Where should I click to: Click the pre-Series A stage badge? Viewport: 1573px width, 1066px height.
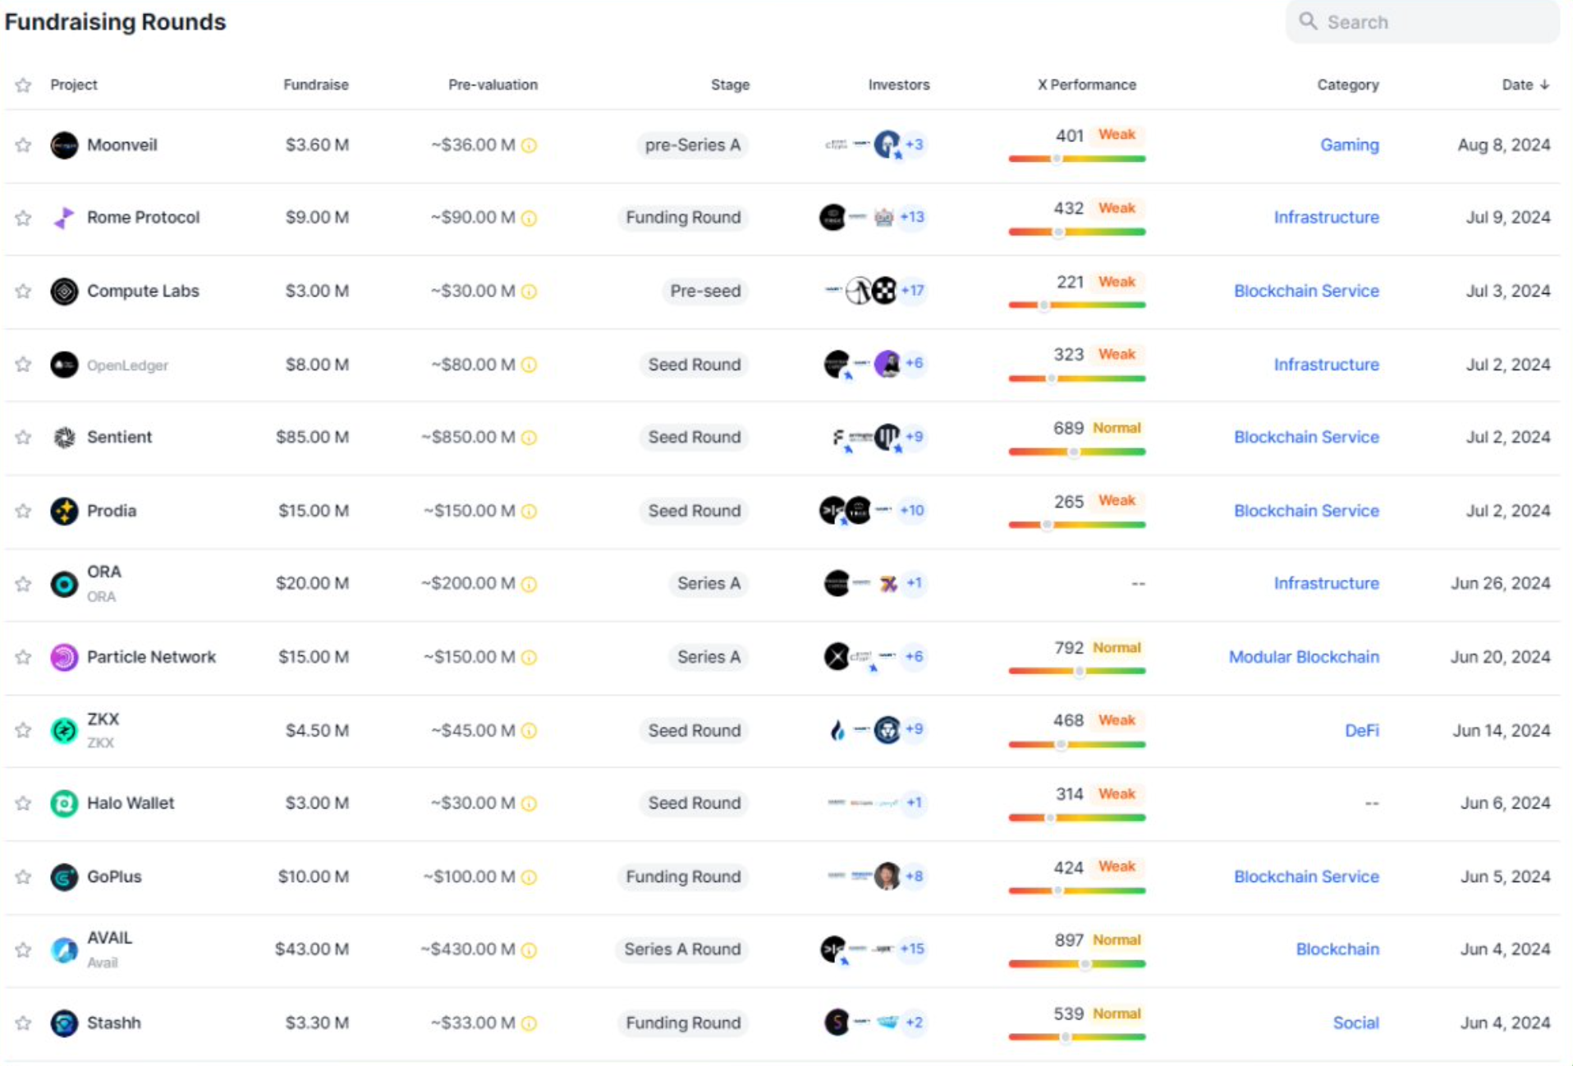[x=693, y=145]
